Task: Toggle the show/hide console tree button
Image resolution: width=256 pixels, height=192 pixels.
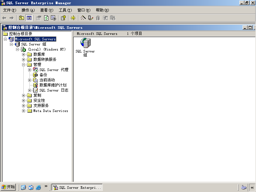Action: (29, 18)
